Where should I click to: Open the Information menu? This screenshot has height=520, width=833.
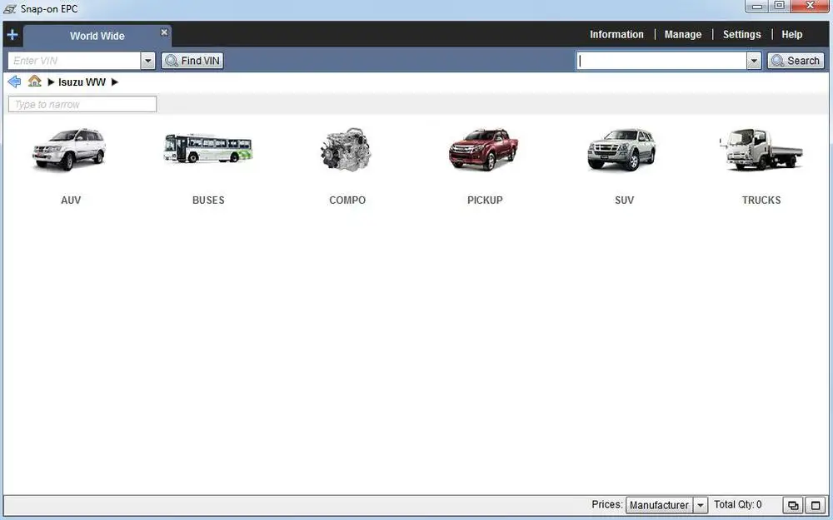click(616, 34)
